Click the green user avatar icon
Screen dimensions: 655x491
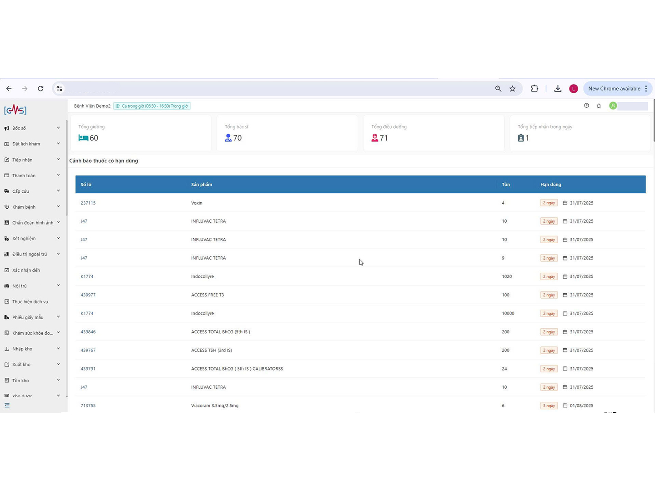[613, 106]
